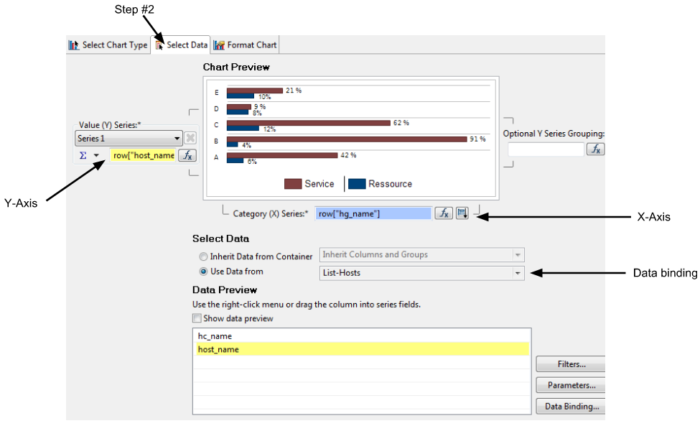Open the Data Binding... button
700x426 pixels.
571,407
